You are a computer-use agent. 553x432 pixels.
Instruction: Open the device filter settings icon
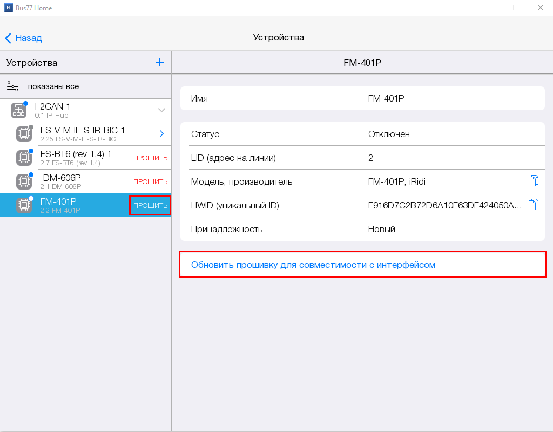(x=13, y=86)
